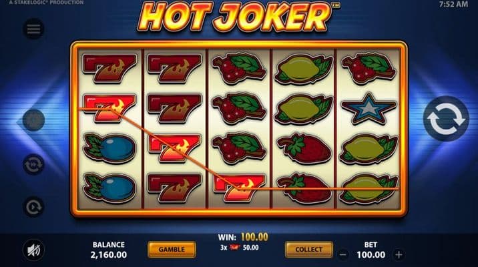Open the hamburger menu
The width and height of the screenshot is (478, 267).
(33, 29)
